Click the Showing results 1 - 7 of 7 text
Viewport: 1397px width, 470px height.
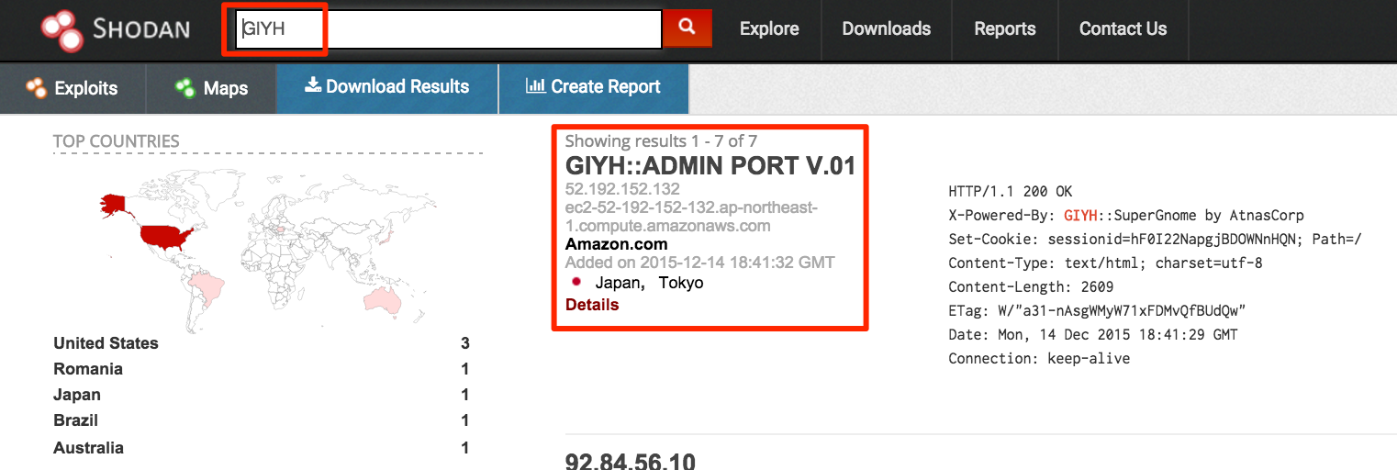point(661,141)
